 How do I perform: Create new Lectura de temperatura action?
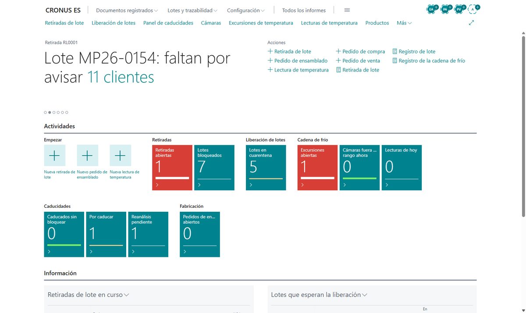pos(298,70)
